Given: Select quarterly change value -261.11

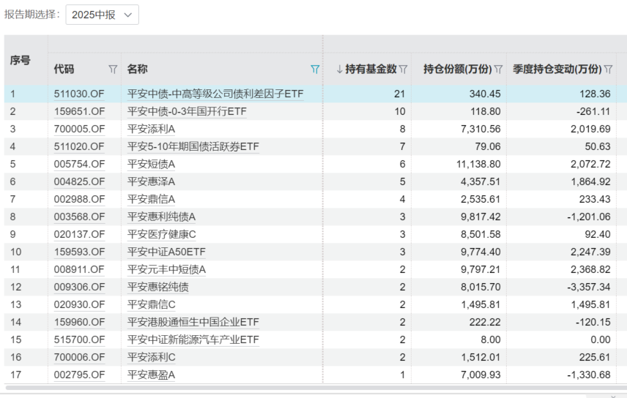Looking at the screenshot, I should coord(593,111).
